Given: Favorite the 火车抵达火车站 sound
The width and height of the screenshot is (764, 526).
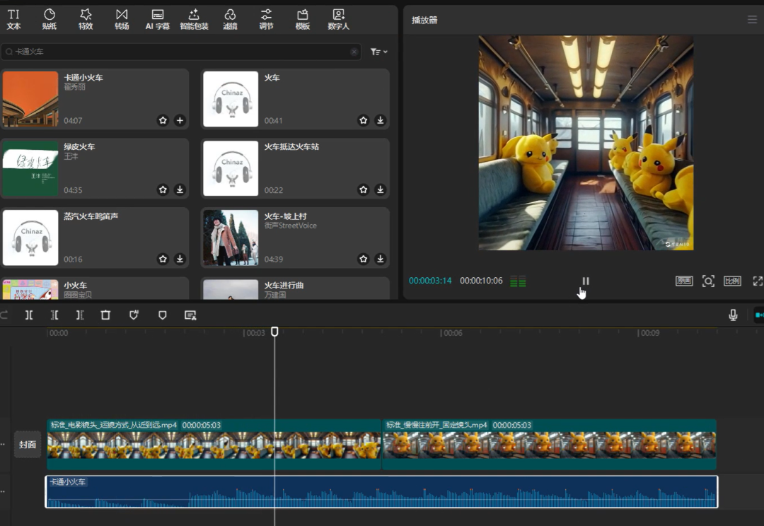Looking at the screenshot, I should [x=364, y=189].
